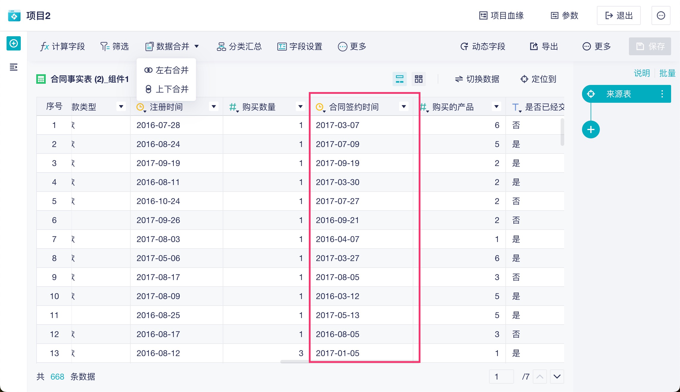This screenshot has height=392, width=680.
Task: Open 参数 parameters panel
Action: coord(564,15)
